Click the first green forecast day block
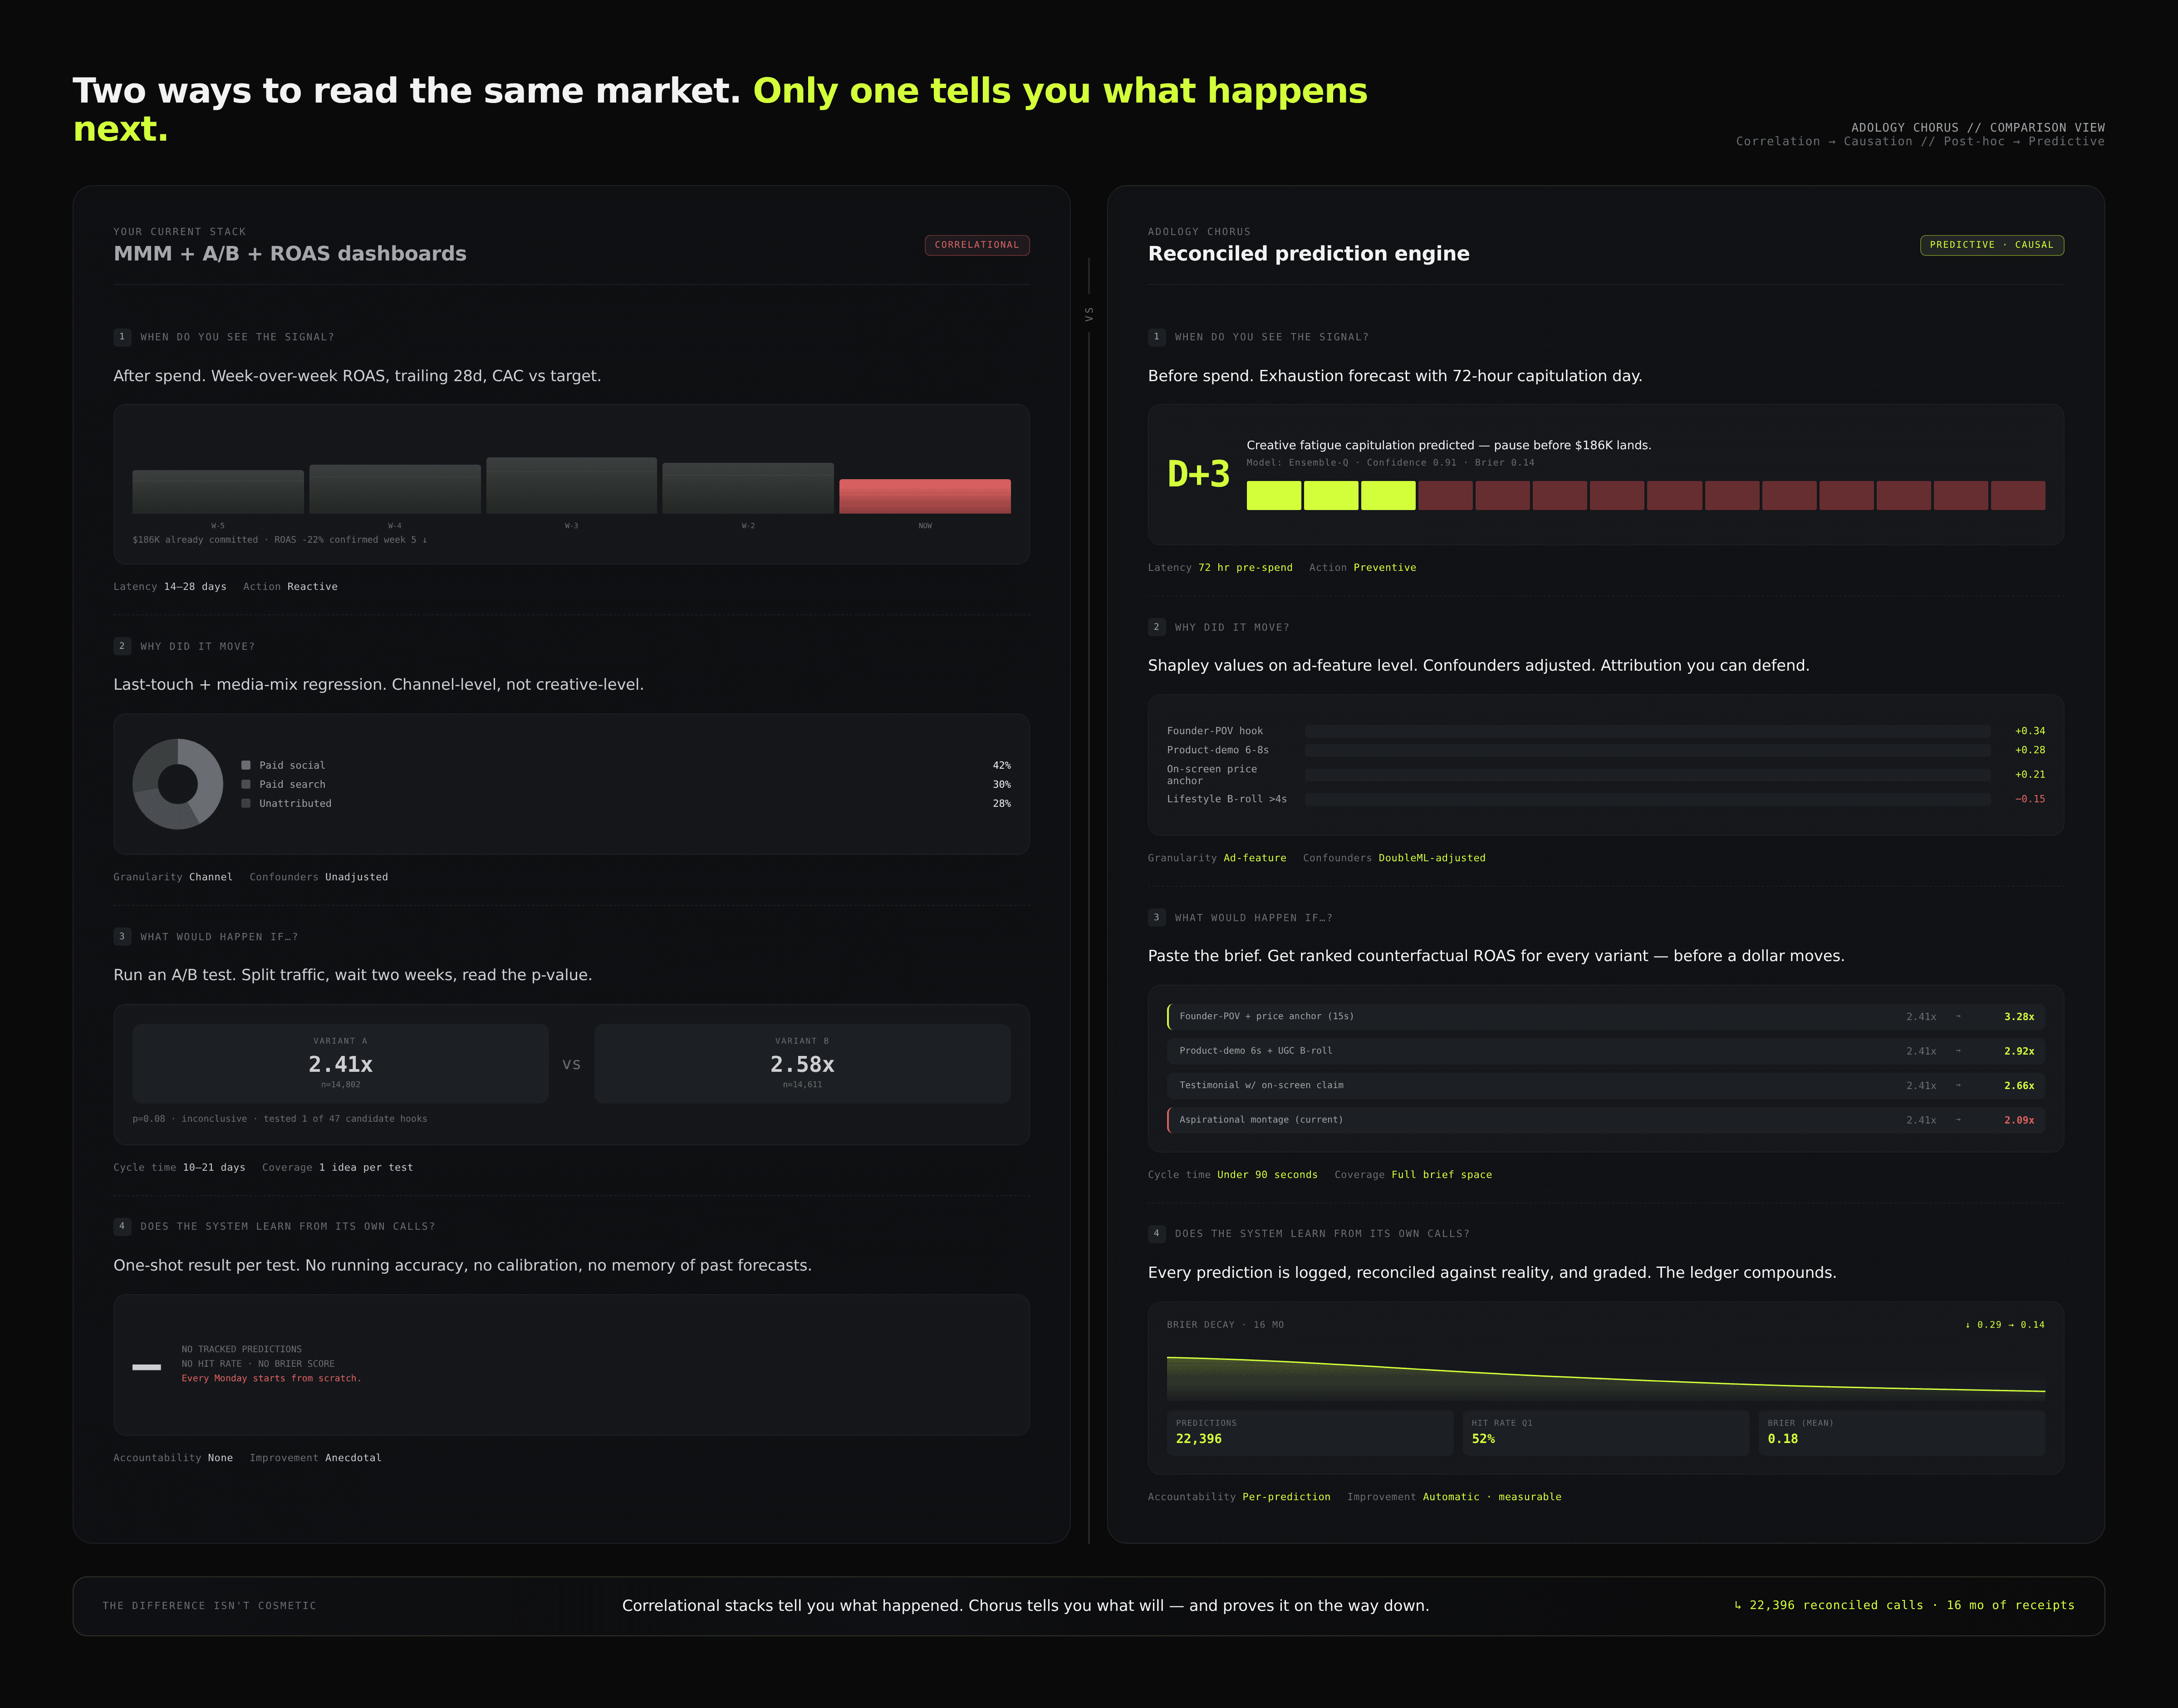Viewport: 2178px width, 1708px height. click(1273, 495)
